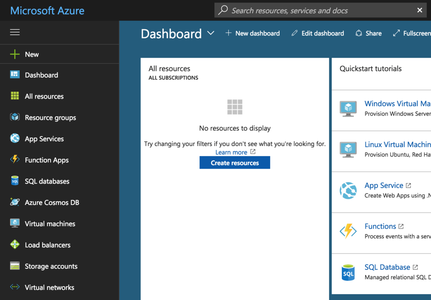Viewport: 431px width, 300px height.
Task: Click the pencil icon beside Edit dashboard
Action: click(x=294, y=33)
